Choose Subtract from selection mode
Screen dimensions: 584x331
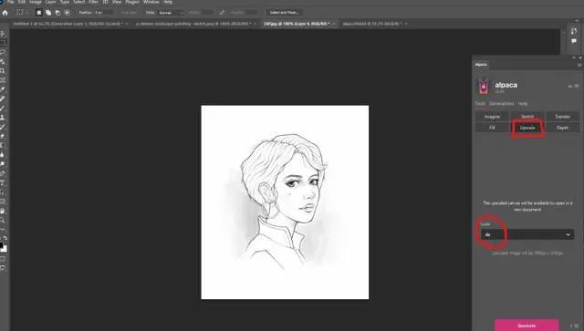(x=57, y=13)
